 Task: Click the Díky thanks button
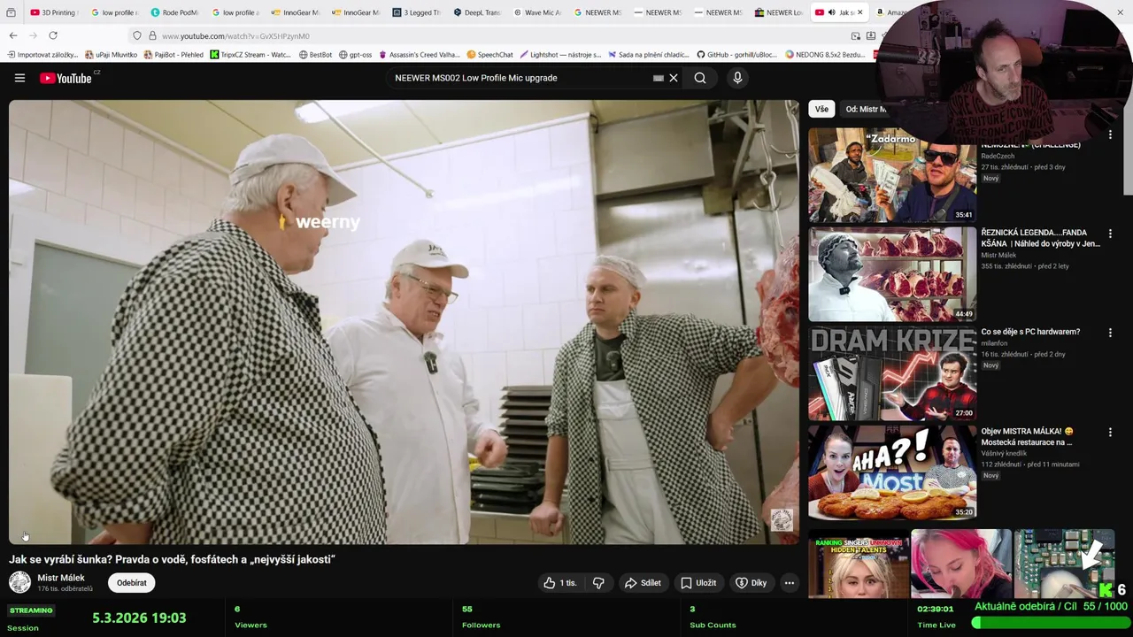click(x=751, y=583)
